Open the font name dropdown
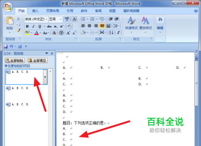Viewport: 201px width, 146px height. point(47,19)
